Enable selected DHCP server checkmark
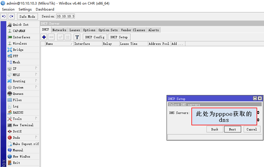The image size is (264, 167). tap(60, 37)
